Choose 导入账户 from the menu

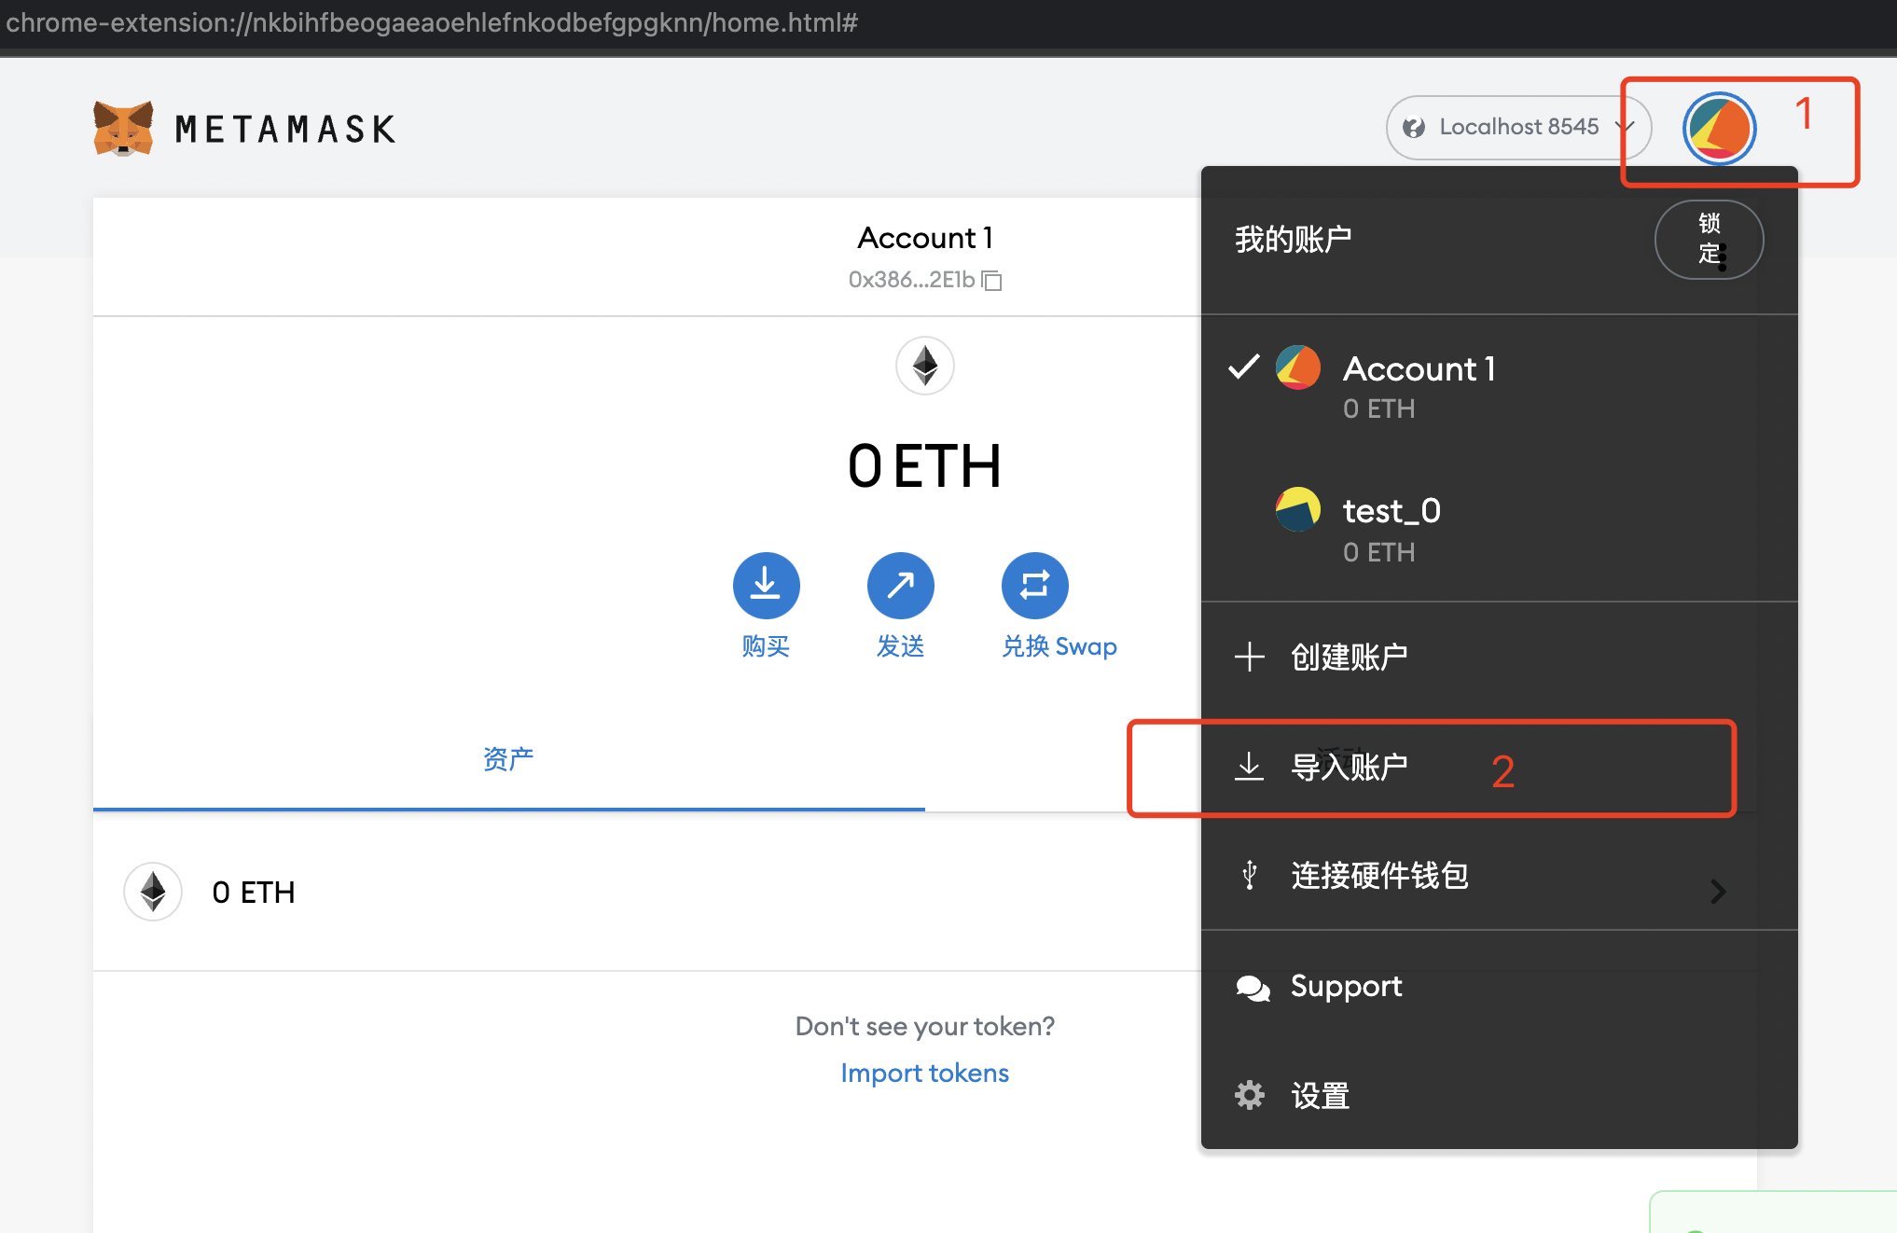tap(1499, 767)
